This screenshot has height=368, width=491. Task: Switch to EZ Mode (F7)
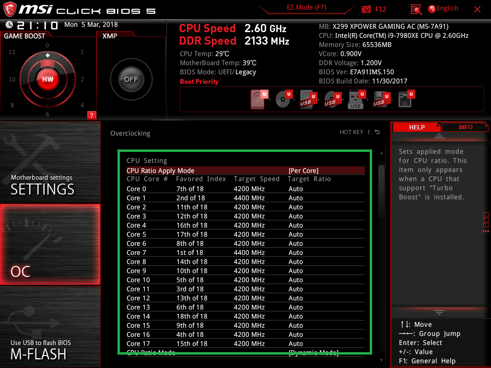click(306, 8)
